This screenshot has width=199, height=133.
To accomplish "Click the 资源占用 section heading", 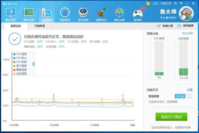I will pos(153,33).
